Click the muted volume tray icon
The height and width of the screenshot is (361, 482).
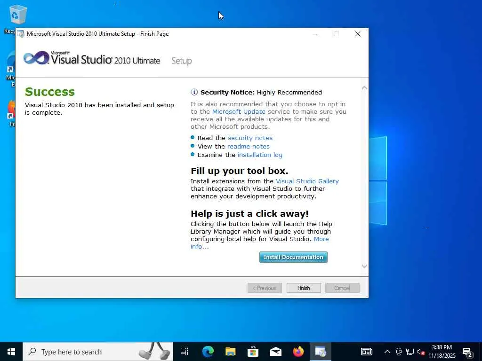tap(421, 352)
